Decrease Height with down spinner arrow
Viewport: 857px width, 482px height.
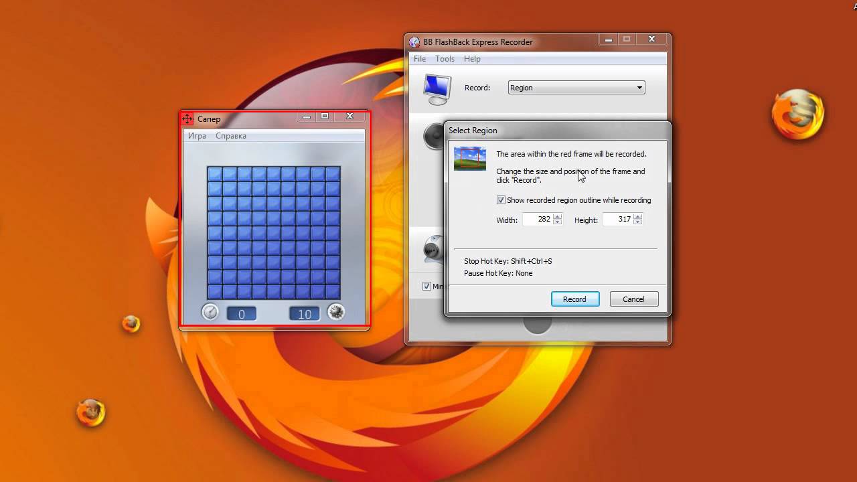coord(638,222)
